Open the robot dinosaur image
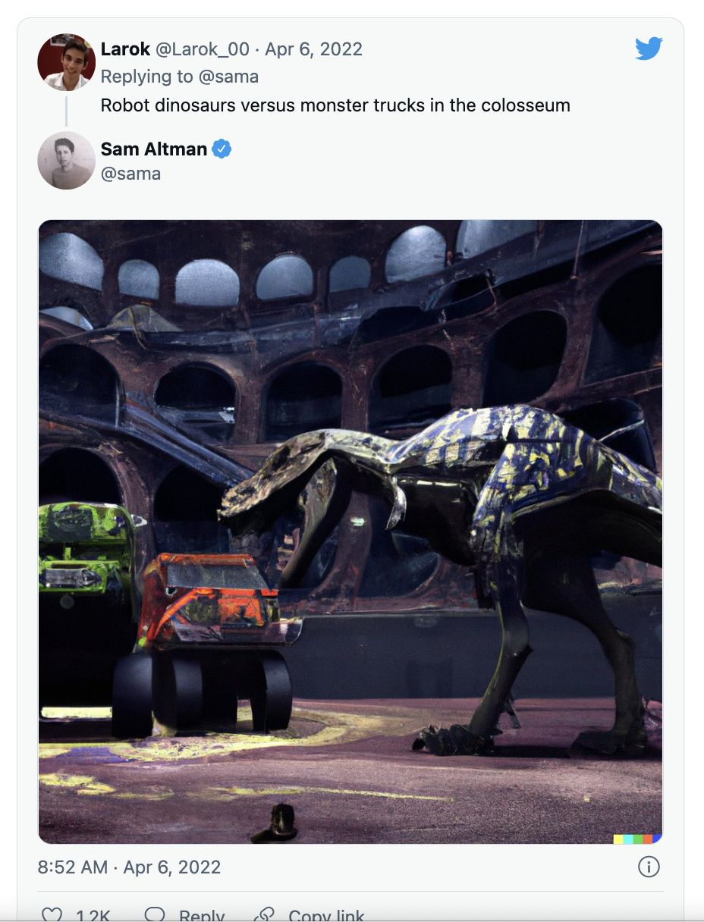The width and height of the screenshot is (704, 922). pyautogui.click(x=350, y=532)
